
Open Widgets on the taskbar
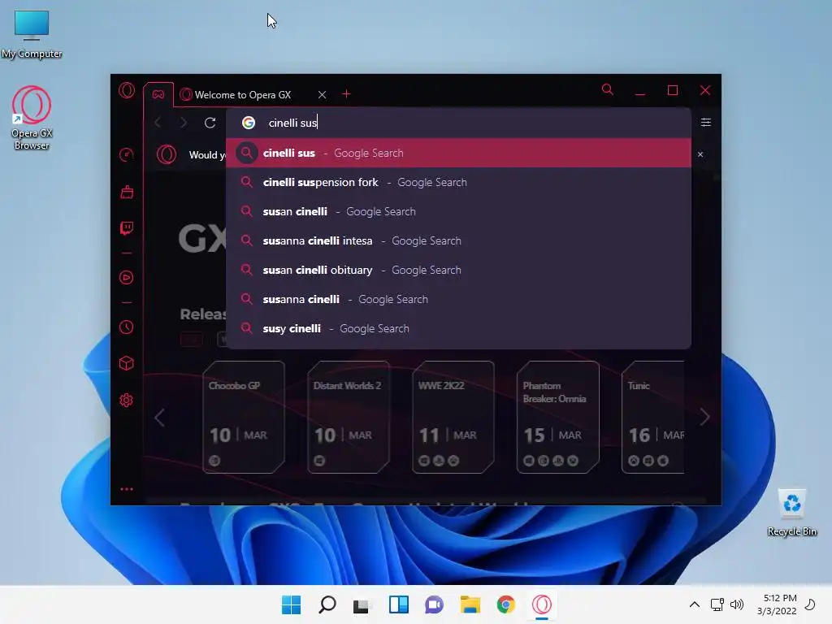[x=398, y=604]
